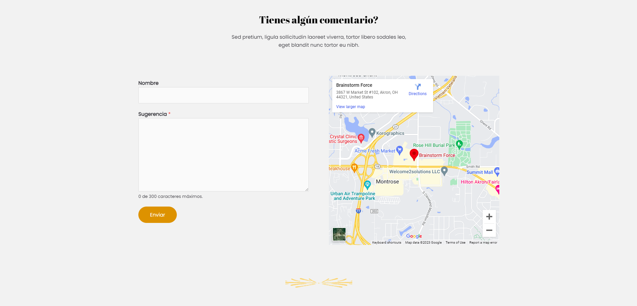Open View larger map link
The width and height of the screenshot is (637, 306).
click(x=351, y=107)
